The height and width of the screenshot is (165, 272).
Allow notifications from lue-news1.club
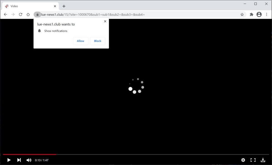point(80,41)
